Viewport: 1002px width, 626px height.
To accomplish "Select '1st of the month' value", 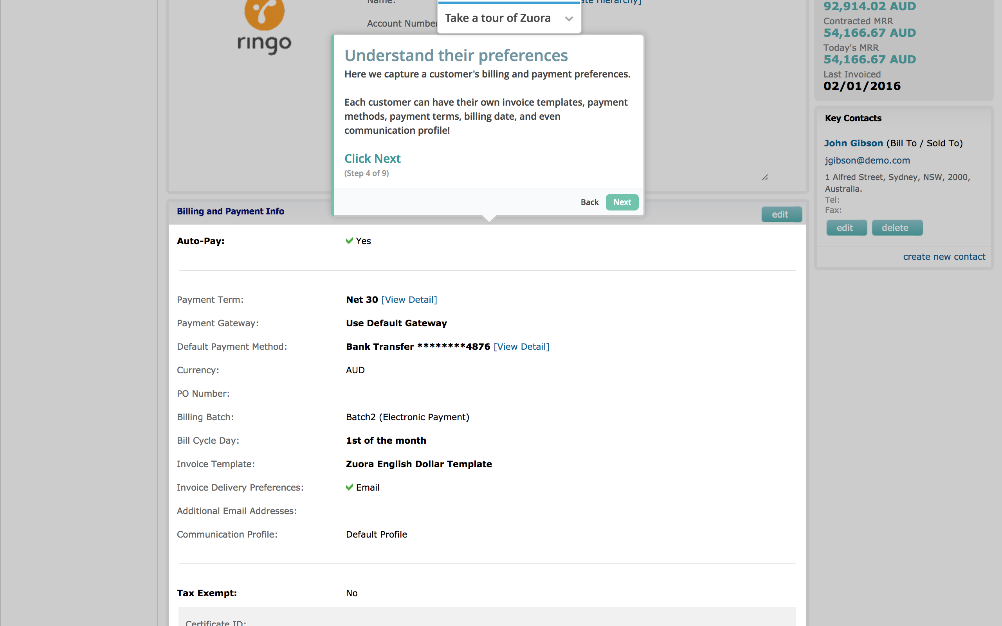I will click(x=386, y=441).
